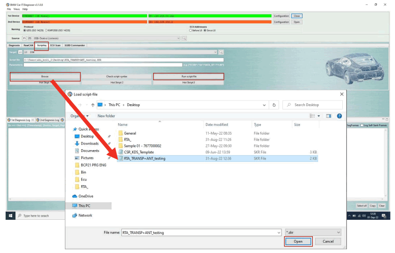The height and width of the screenshot is (253, 395).
Task: Open Documents in the navigation pane
Action: click(x=90, y=151)
